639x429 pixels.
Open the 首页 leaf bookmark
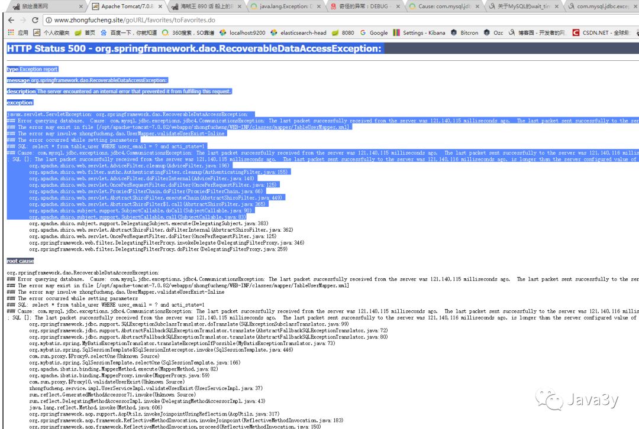85,32
